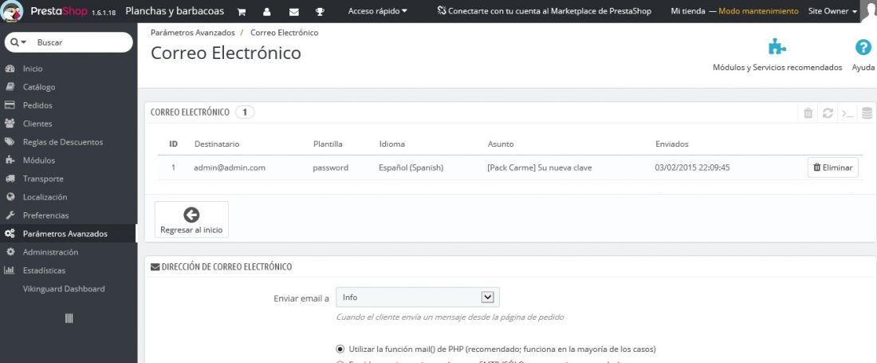The width and height of the screenshot is (877, 363).
Task: Expand the Acceso rápido menu
Action: [378, 11]
